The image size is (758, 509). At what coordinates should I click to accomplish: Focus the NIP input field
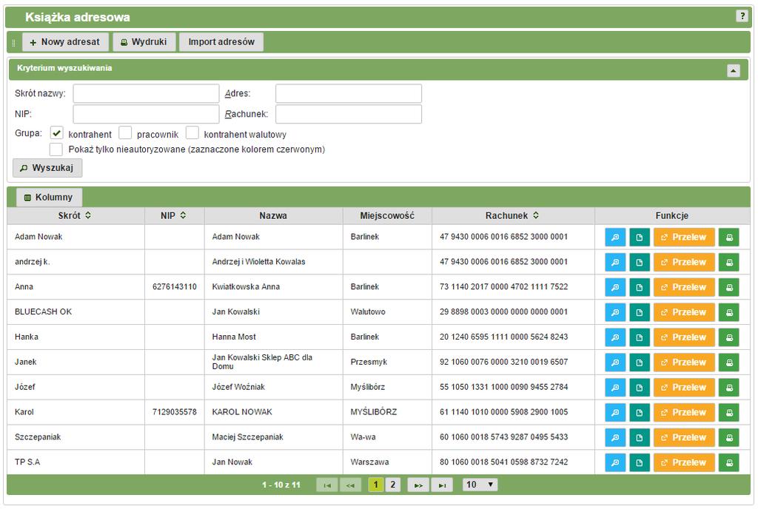(x=146, y=115)
